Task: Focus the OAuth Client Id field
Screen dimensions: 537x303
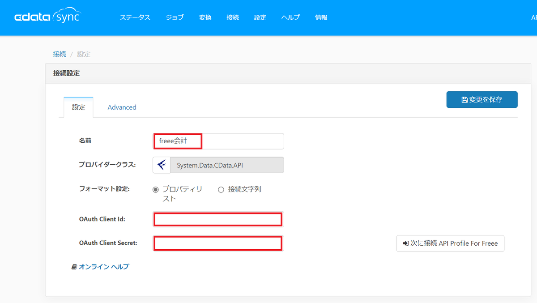Action: (218, 219)
